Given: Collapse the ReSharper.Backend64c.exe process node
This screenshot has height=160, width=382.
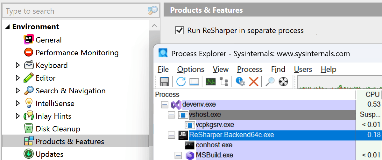Looking at the screenshot, I should point(171,135).
